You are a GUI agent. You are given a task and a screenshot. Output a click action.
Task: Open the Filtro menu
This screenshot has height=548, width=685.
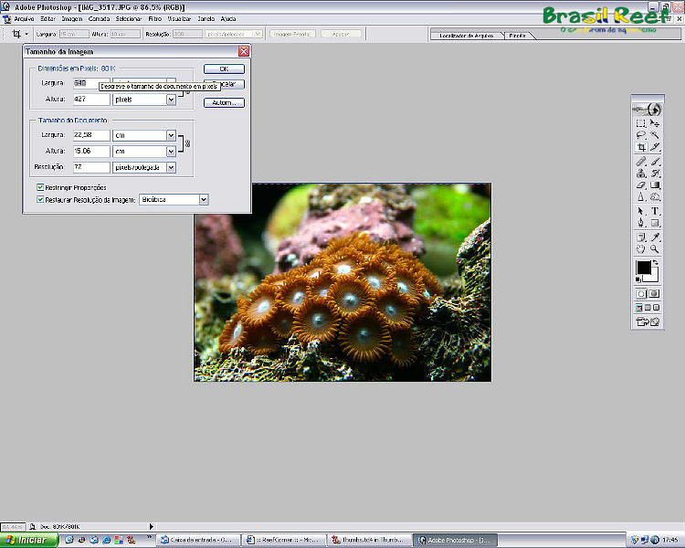(155, 18)
